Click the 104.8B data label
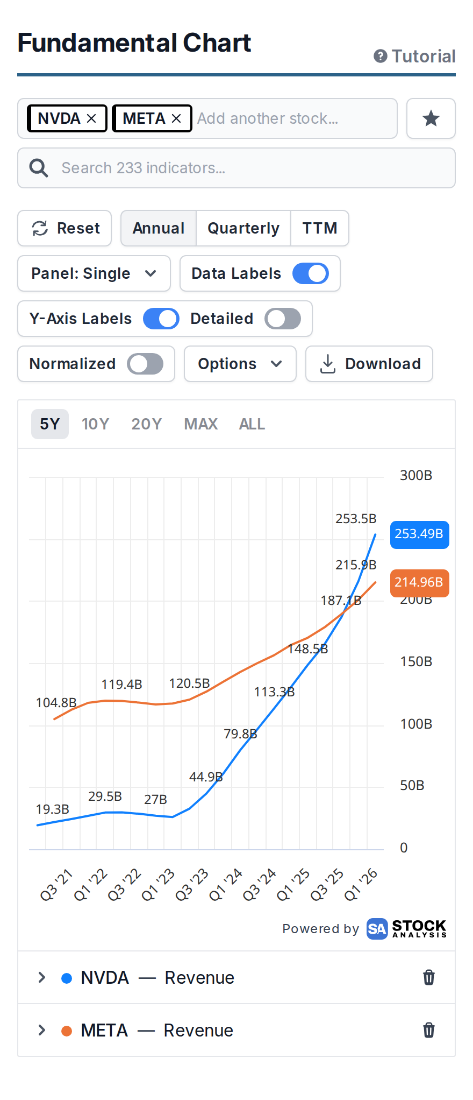Screen dimensions: 473x1100 (x=56, y=703)
